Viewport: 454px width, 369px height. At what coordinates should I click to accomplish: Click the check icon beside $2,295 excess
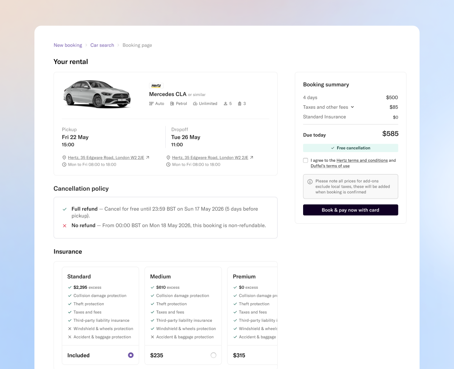coord(70,287)
